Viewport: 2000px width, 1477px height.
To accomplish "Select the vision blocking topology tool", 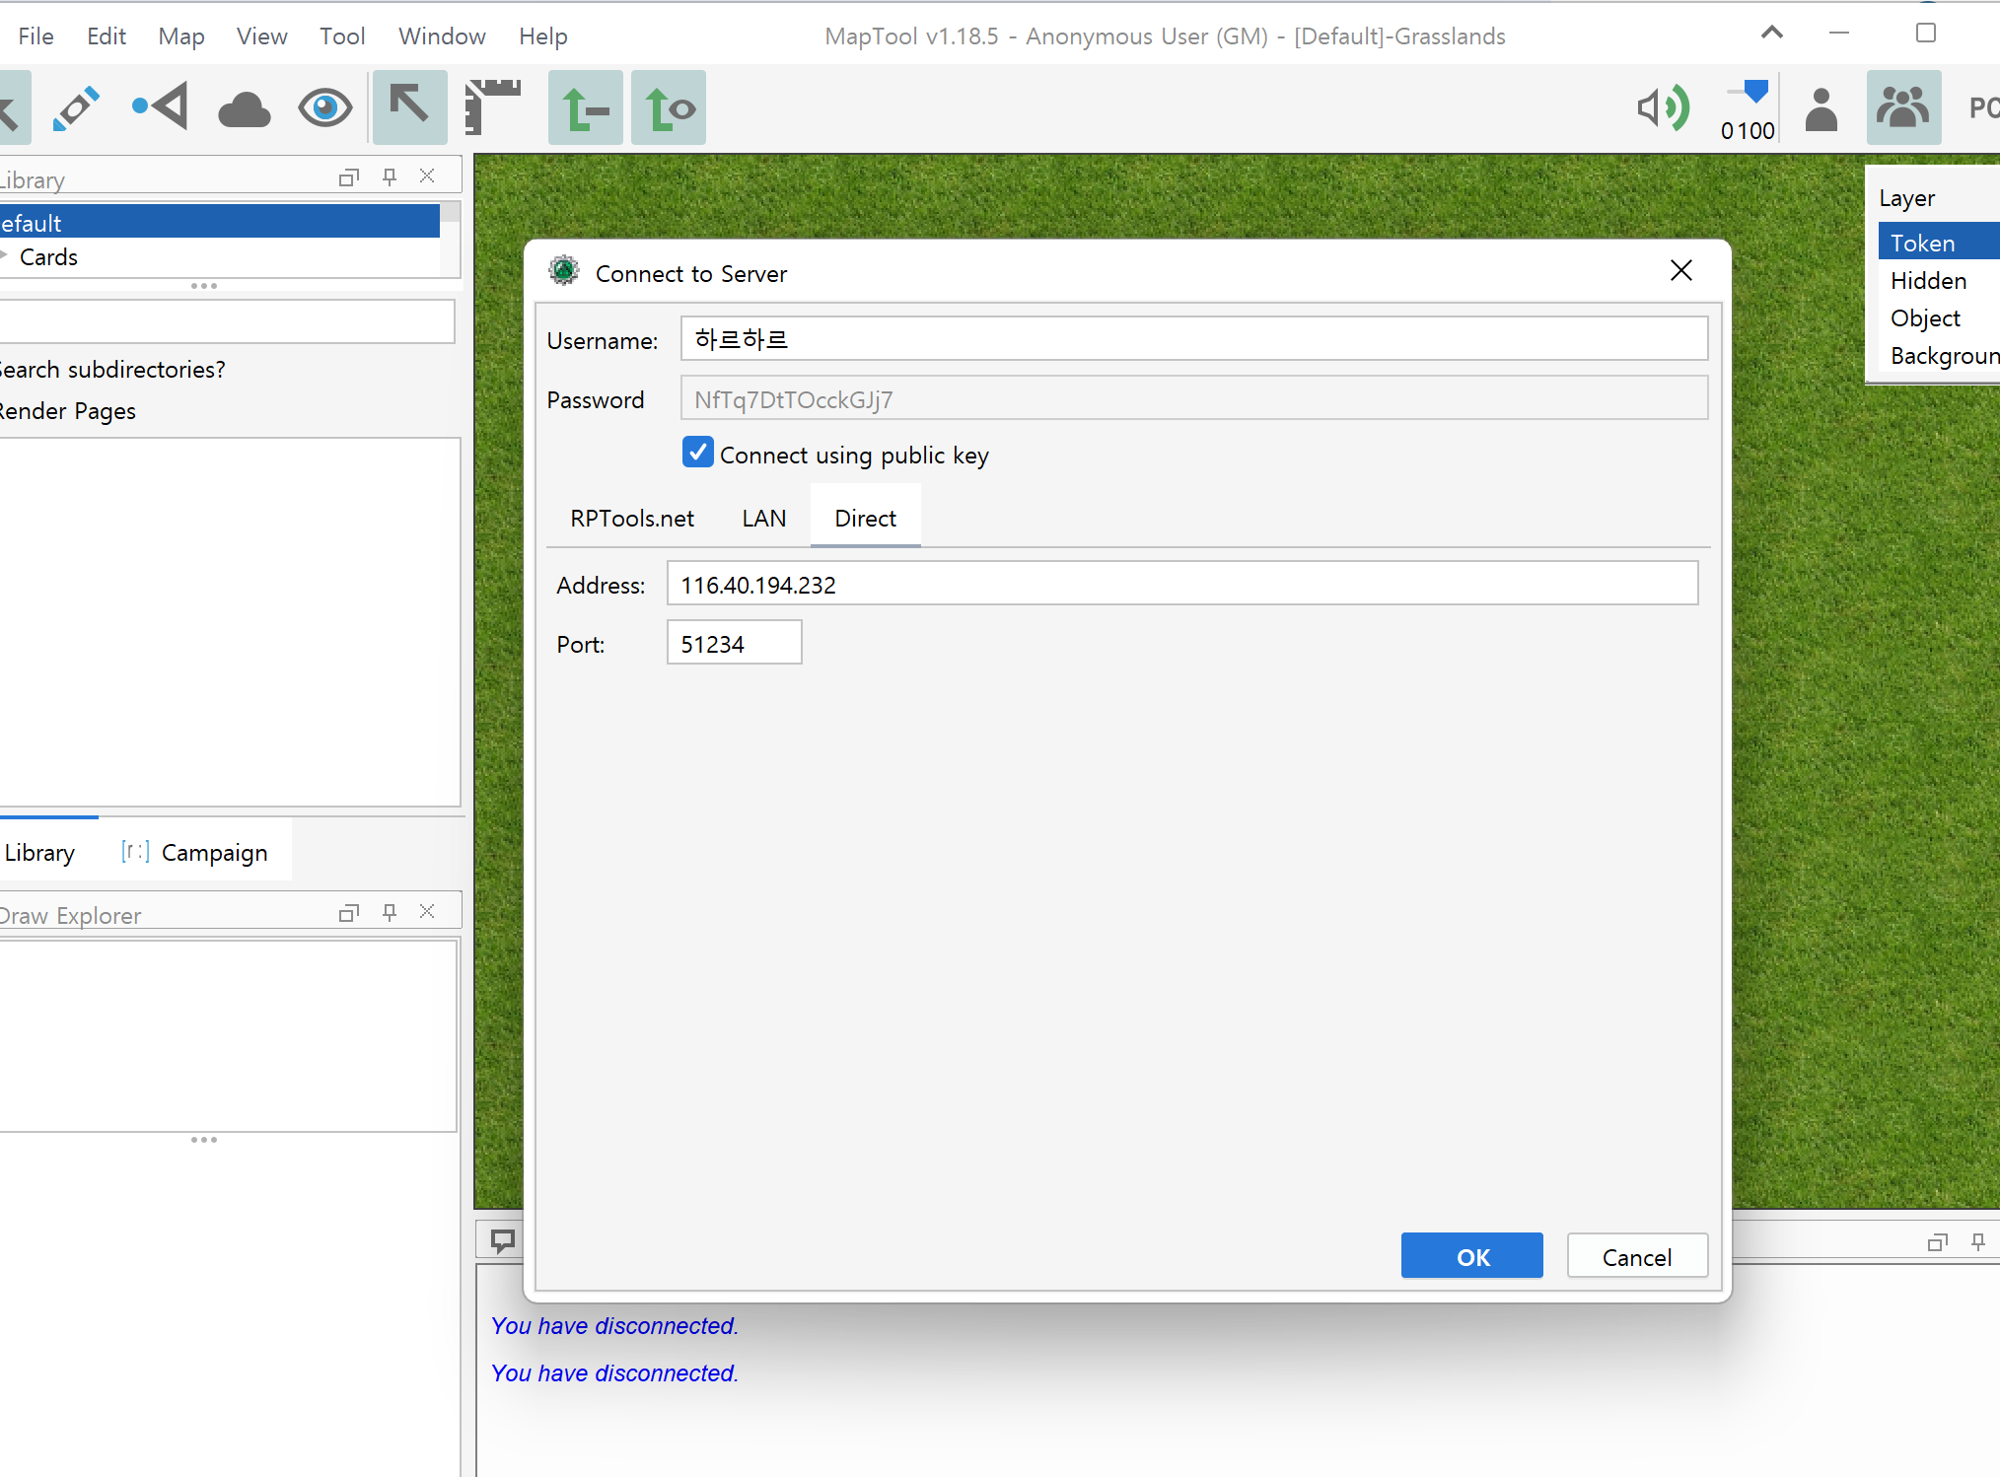I will click(x=161, y=107).
